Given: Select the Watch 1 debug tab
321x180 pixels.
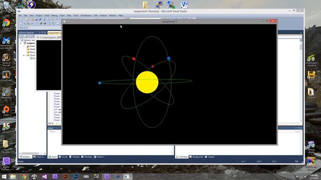Looking at the screenshot, I should pos(99,156).
